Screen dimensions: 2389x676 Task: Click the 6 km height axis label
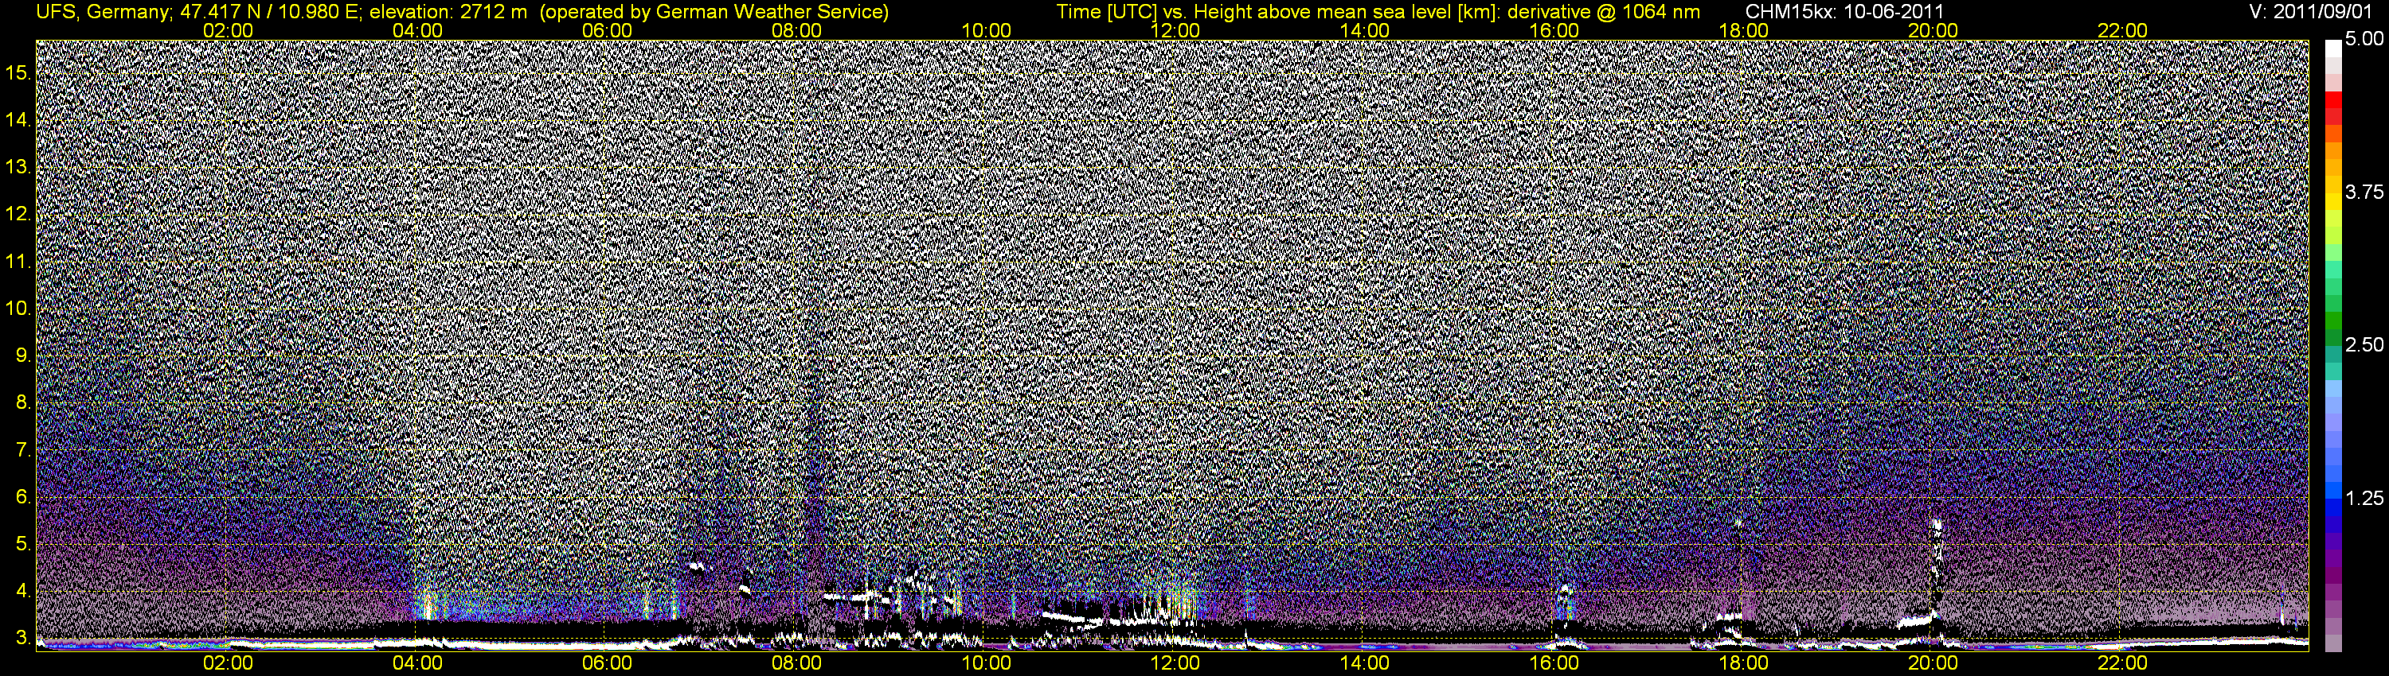(23, 496)
